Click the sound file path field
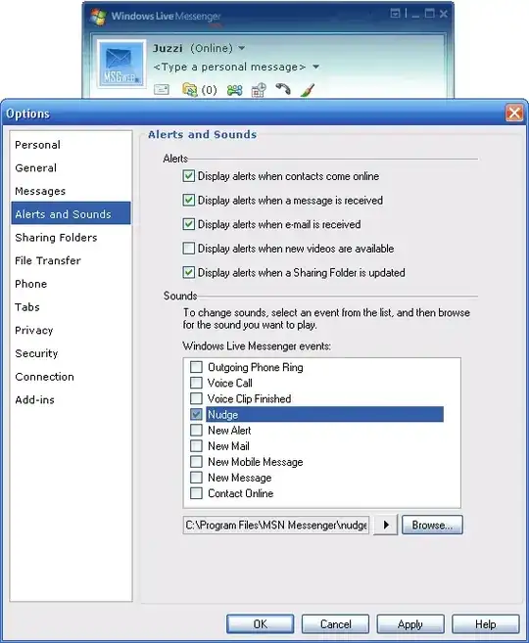The height and width of the screenshot is (643, 529). (276, 525)
